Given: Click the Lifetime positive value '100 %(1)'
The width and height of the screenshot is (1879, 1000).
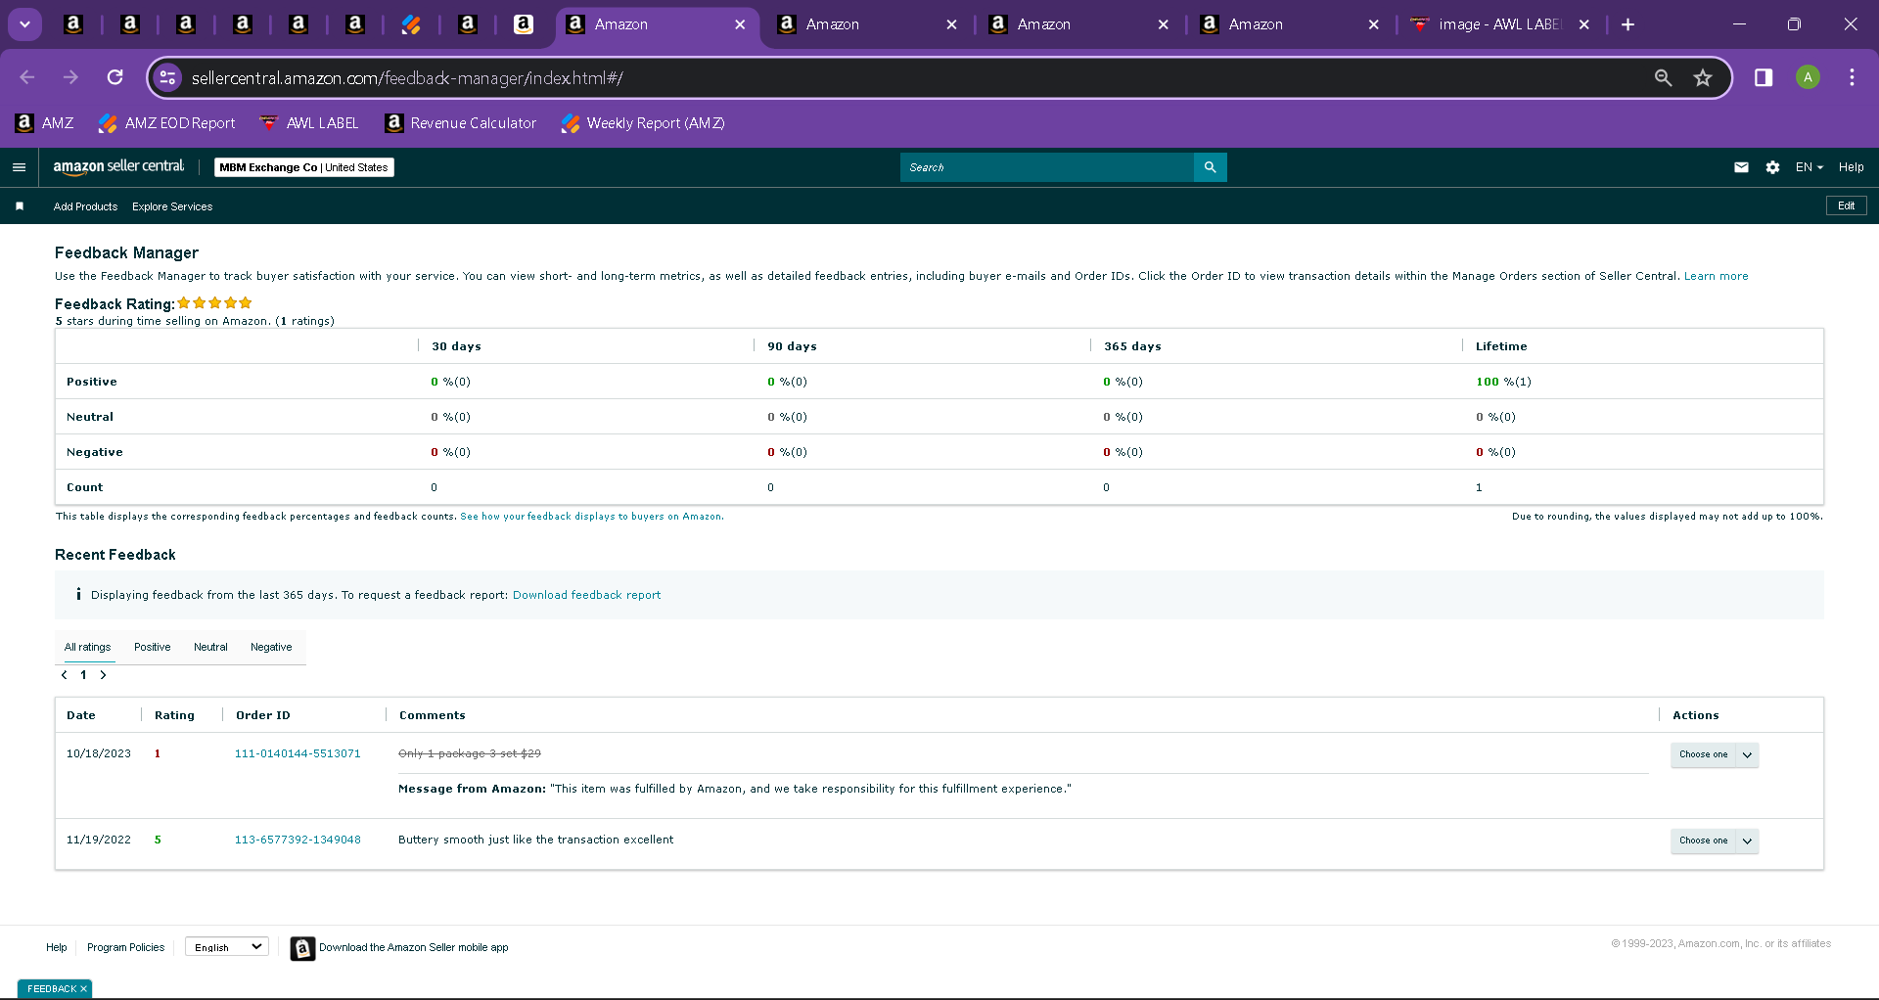Looking at the screenshot, I should [x=1503, y=382].
